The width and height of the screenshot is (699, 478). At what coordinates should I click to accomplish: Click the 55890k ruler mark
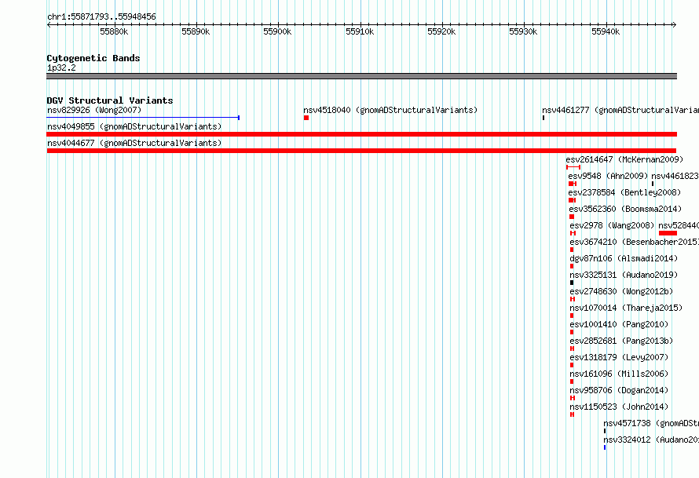[x=196, y=31]
